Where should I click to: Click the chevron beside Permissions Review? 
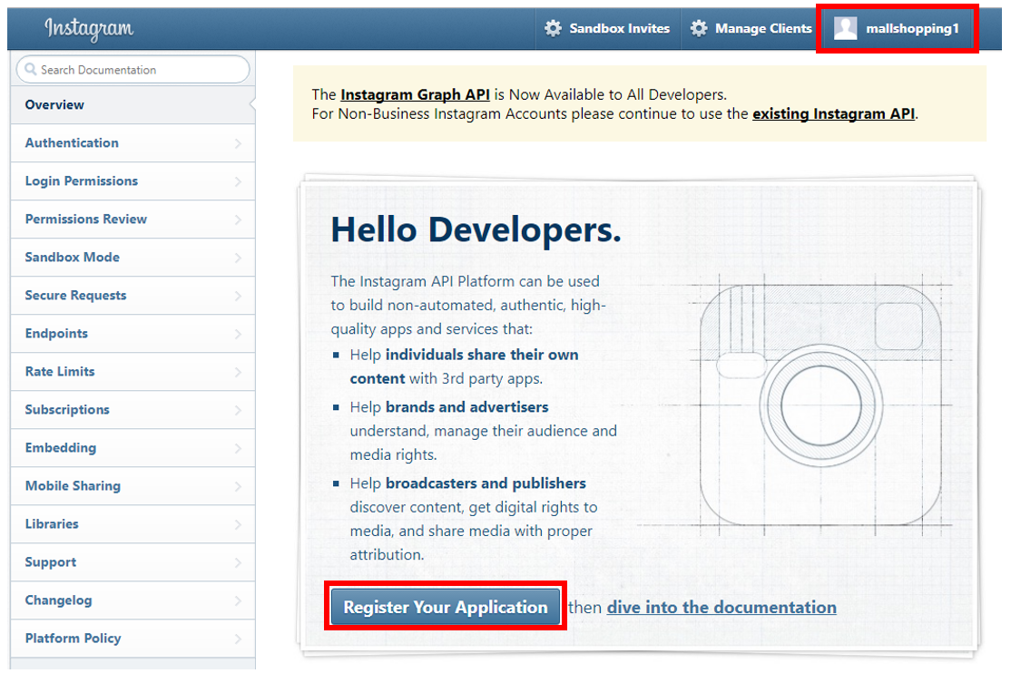click(x=238, y=220)
